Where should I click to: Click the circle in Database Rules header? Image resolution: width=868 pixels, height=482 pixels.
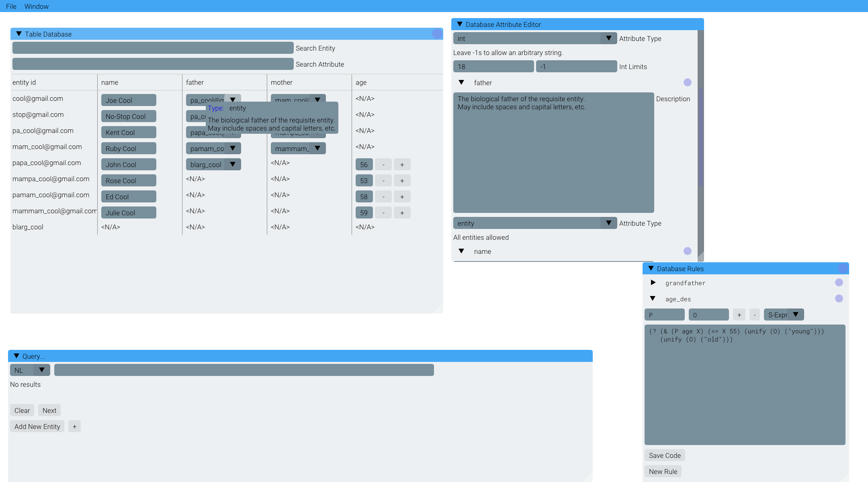coord(843,268)
